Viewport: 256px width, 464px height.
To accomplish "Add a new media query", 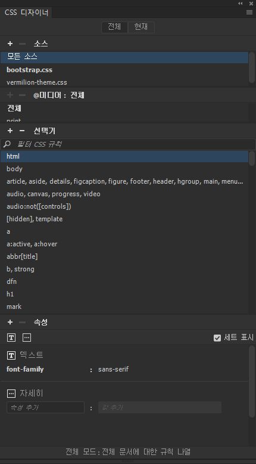I will [x=10, y=95].
